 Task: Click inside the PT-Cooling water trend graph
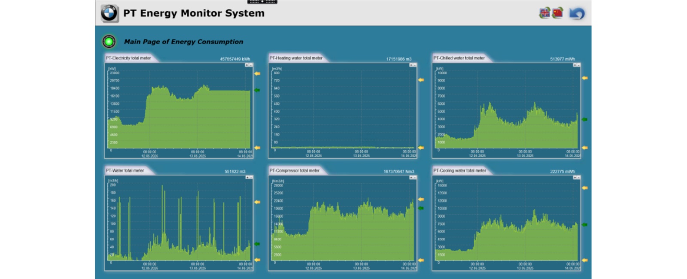[x=507, y=223]
